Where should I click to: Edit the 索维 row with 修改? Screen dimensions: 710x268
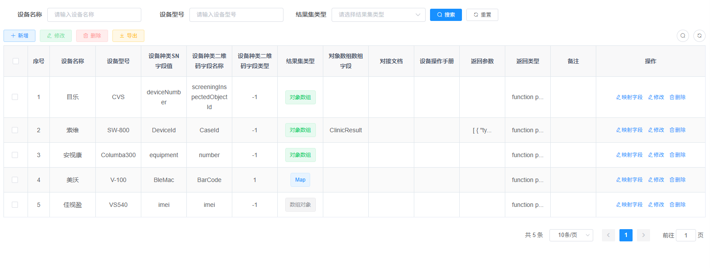click(656, 130)
